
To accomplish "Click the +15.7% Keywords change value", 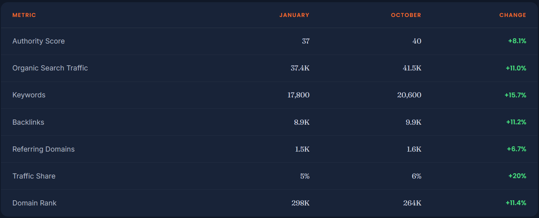I will [515, 95].
